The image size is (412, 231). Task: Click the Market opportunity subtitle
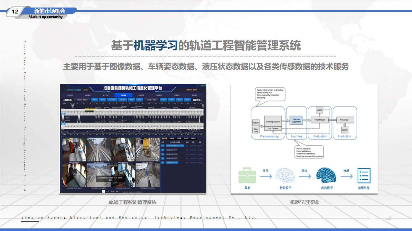click(x=45, y=17)
